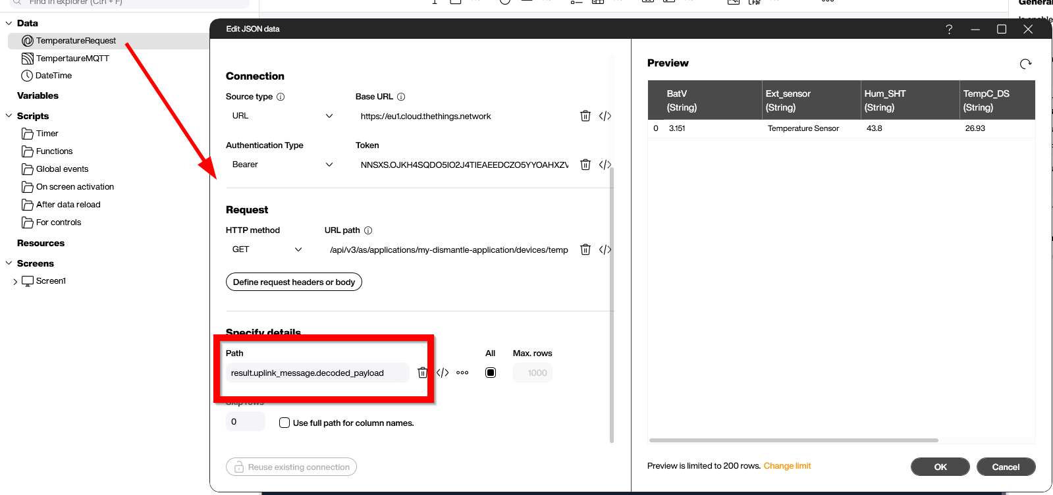Image resolution: width=1053 pixels, height=495 pixels.
Task: Open Authentication Type Bearer dropdown
Action: tap(282, 165)
